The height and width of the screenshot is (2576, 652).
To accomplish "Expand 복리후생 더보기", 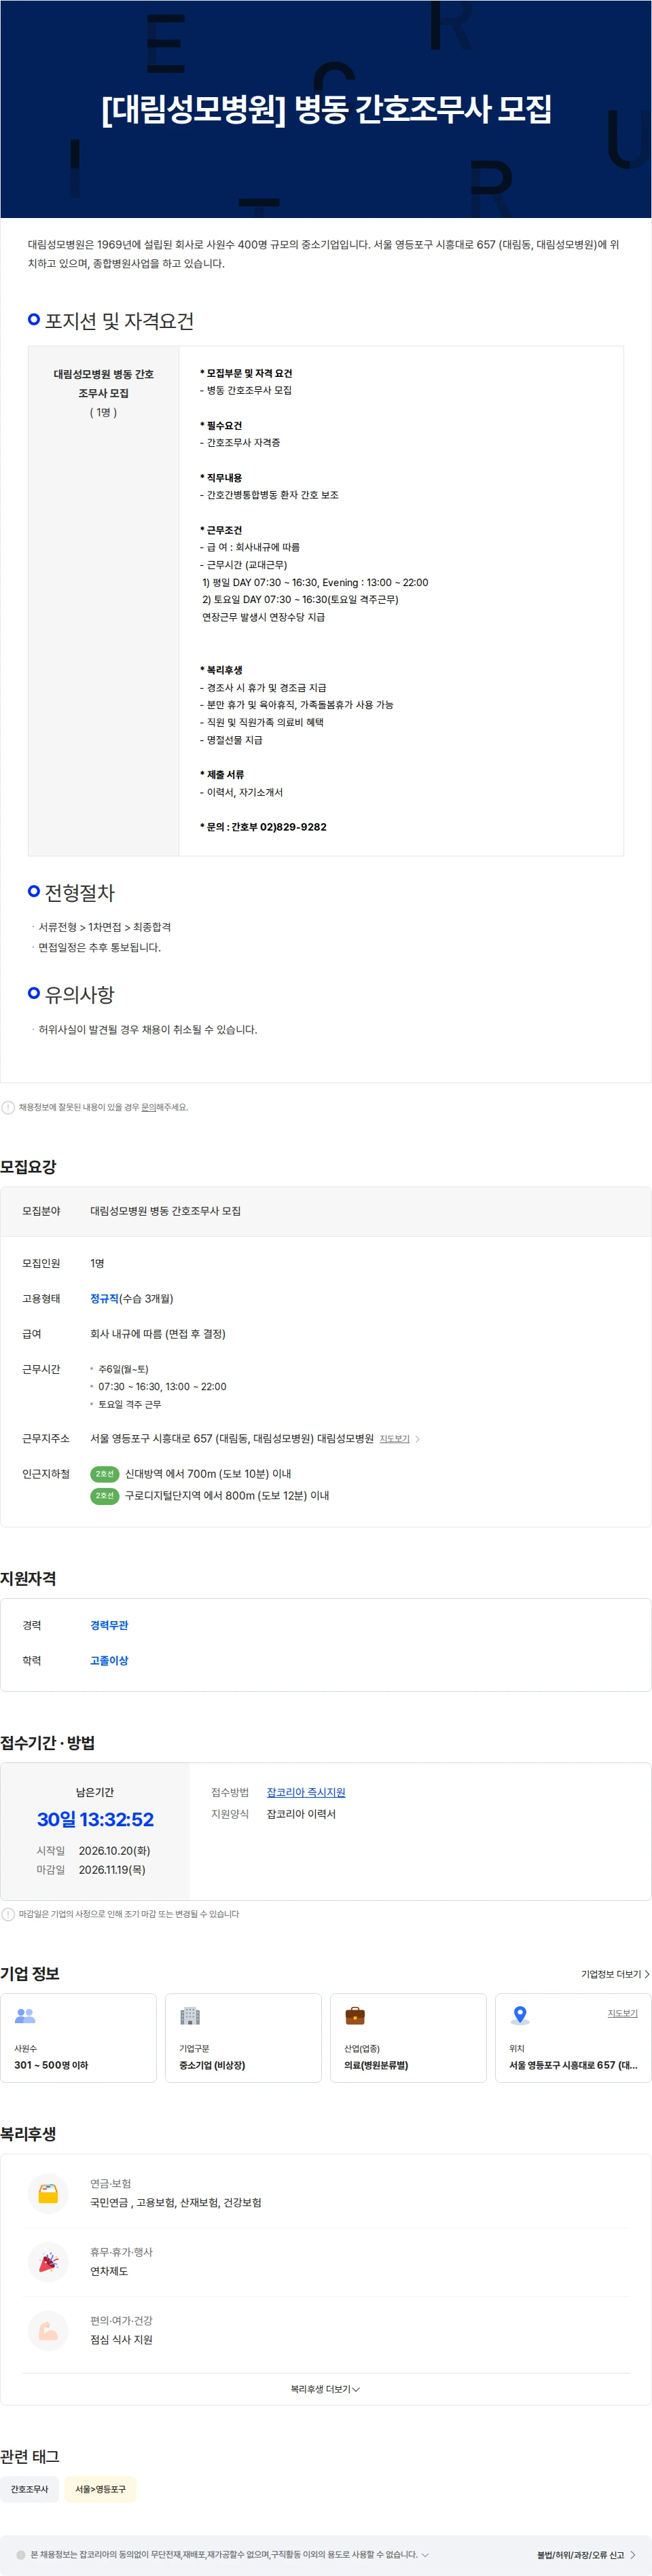I will [x=325, y=2389].
